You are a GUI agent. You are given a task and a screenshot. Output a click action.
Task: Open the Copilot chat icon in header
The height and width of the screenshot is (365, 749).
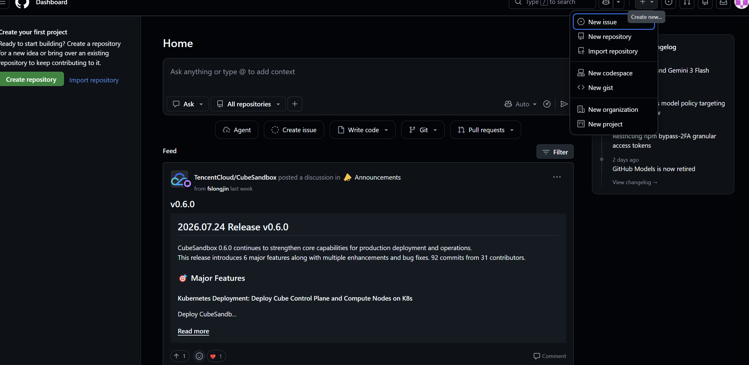606,3
